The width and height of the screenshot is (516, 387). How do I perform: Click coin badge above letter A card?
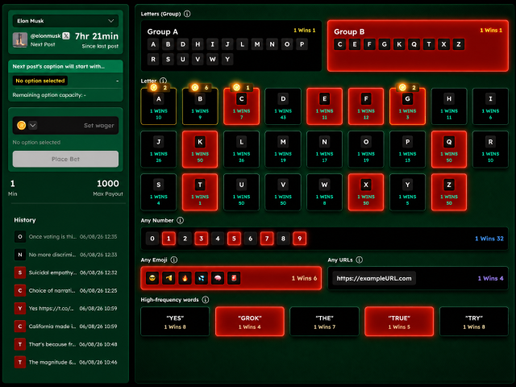159,88
